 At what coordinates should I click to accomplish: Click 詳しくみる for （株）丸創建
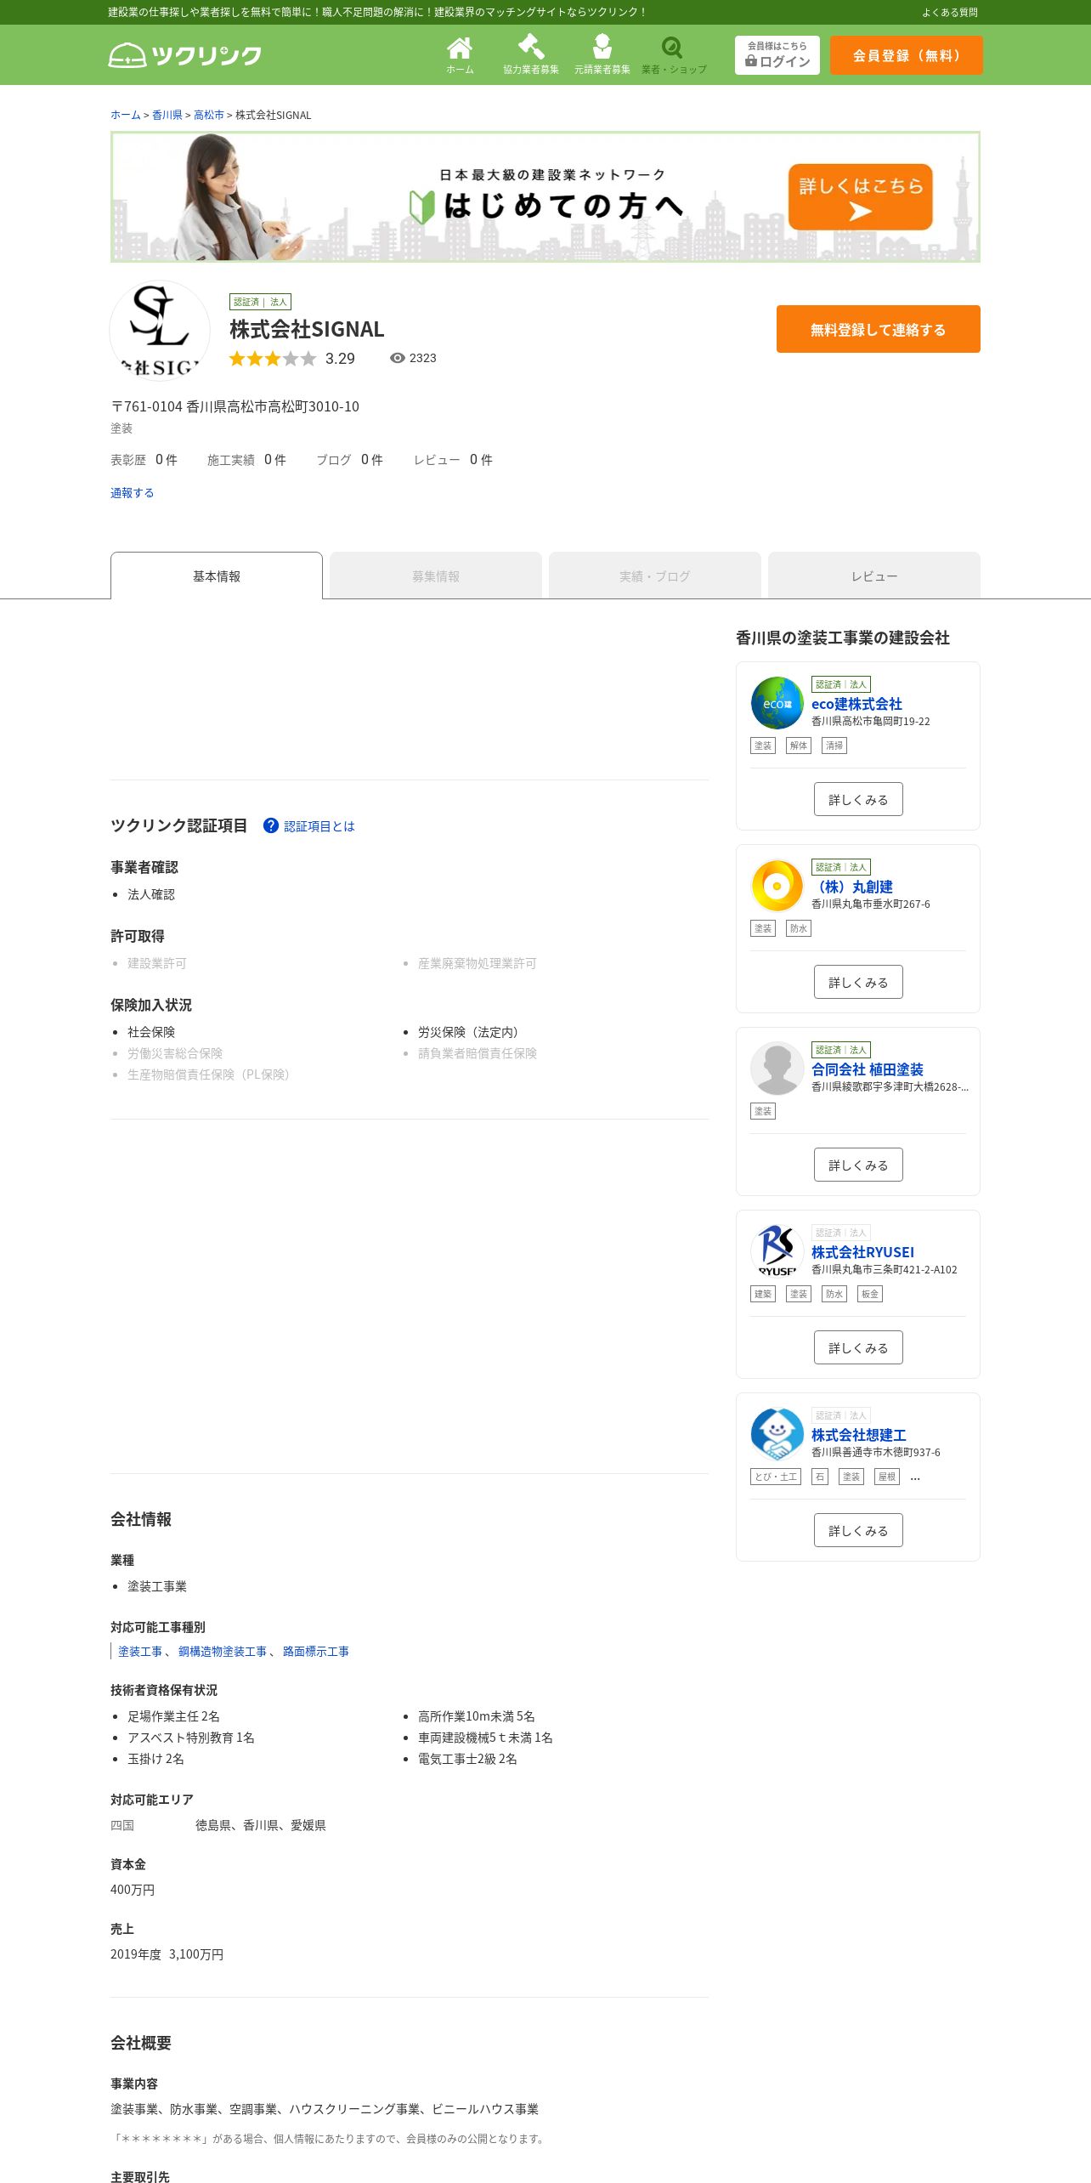pos(858,982)
